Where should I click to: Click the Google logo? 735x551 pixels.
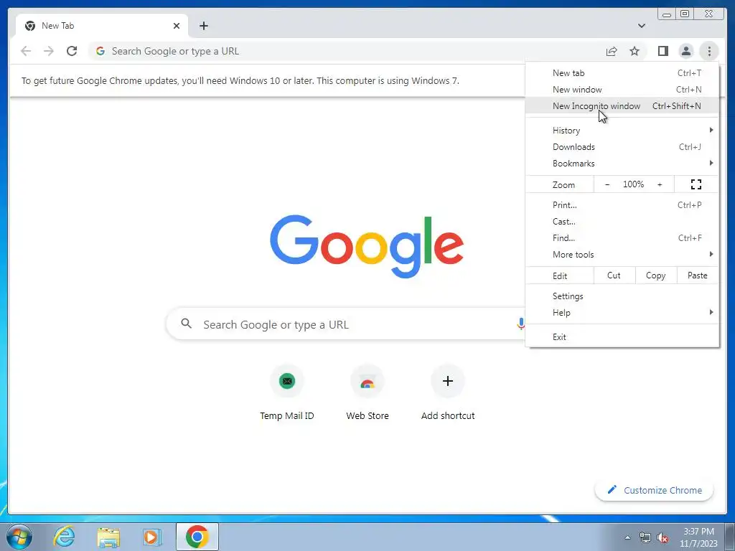[x=367, y=246]
